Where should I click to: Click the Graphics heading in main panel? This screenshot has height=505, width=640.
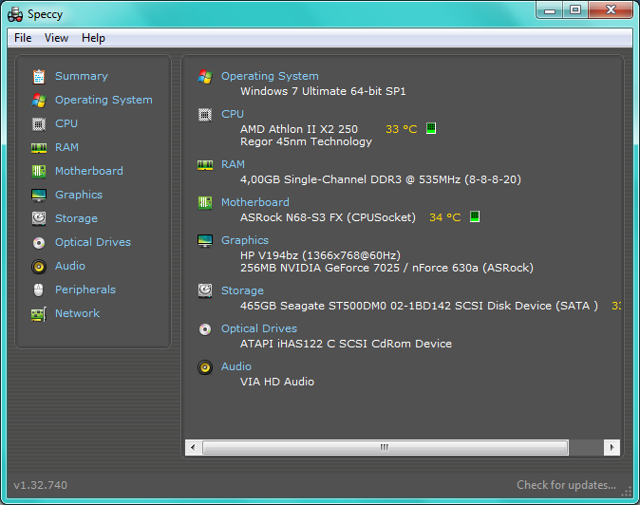pyautogui.click(x=245, y=241)
